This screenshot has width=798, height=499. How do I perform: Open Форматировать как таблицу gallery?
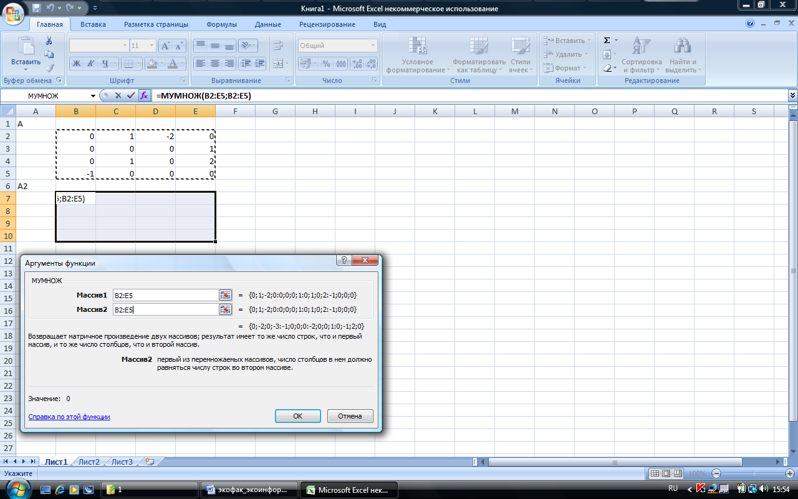pos(479,55)
